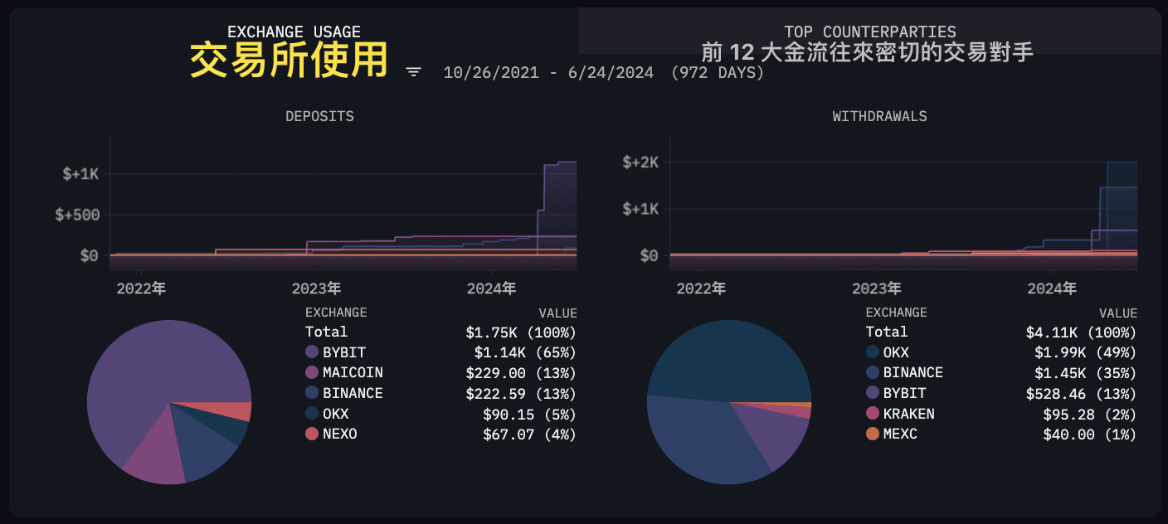The image size is (1168, 524).
Task: Click the WITHDRAWALS chart title
Action: [880, 117]
